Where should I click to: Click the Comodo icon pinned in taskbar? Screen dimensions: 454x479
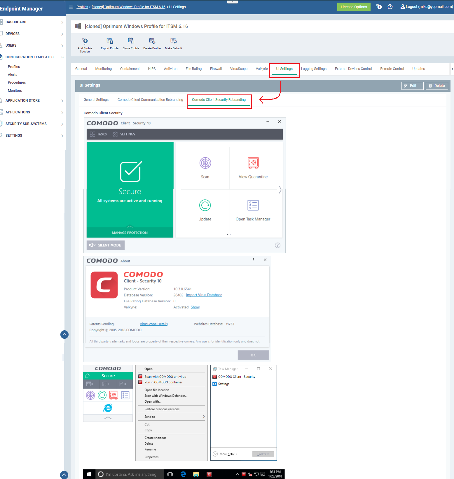point(209,474)
